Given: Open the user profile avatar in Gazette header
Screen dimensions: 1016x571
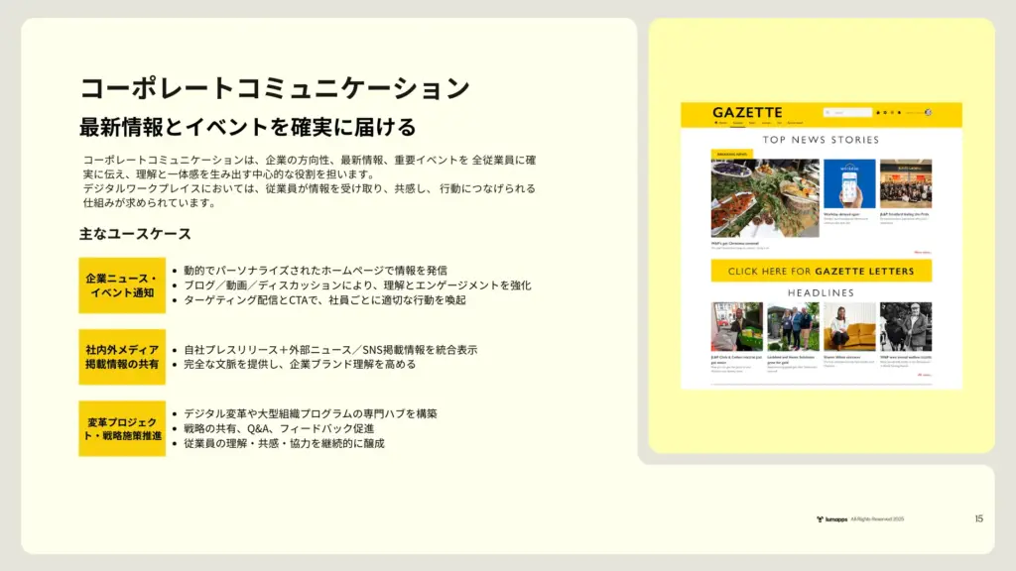Looking at the screenshot, I should coord(928,113).
